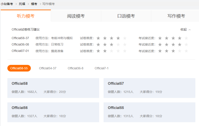Open the 写作模考 tab
The image size is (199, 126).
pyautogui.click(x=176, y=16)
